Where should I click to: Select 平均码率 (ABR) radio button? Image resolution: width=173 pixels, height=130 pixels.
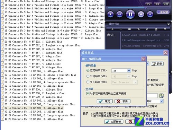tap(88, 76)
